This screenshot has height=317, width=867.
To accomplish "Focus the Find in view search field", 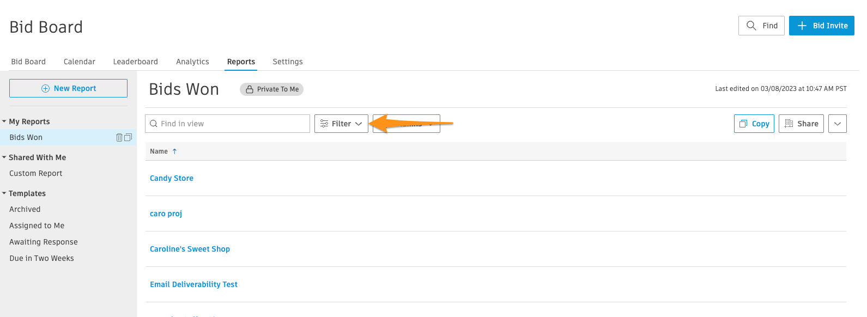I will 227,124.
